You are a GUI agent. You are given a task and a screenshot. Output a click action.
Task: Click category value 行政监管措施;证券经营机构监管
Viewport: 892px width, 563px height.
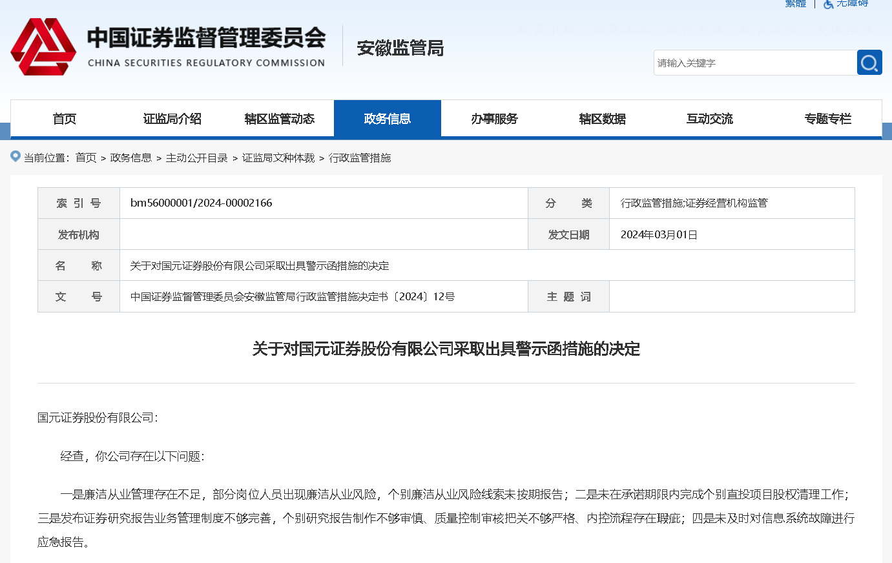point(694,203)
